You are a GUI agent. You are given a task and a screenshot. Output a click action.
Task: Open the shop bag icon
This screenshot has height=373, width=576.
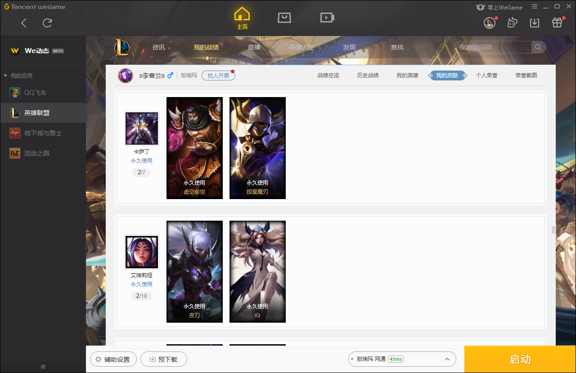coord(284,18)
